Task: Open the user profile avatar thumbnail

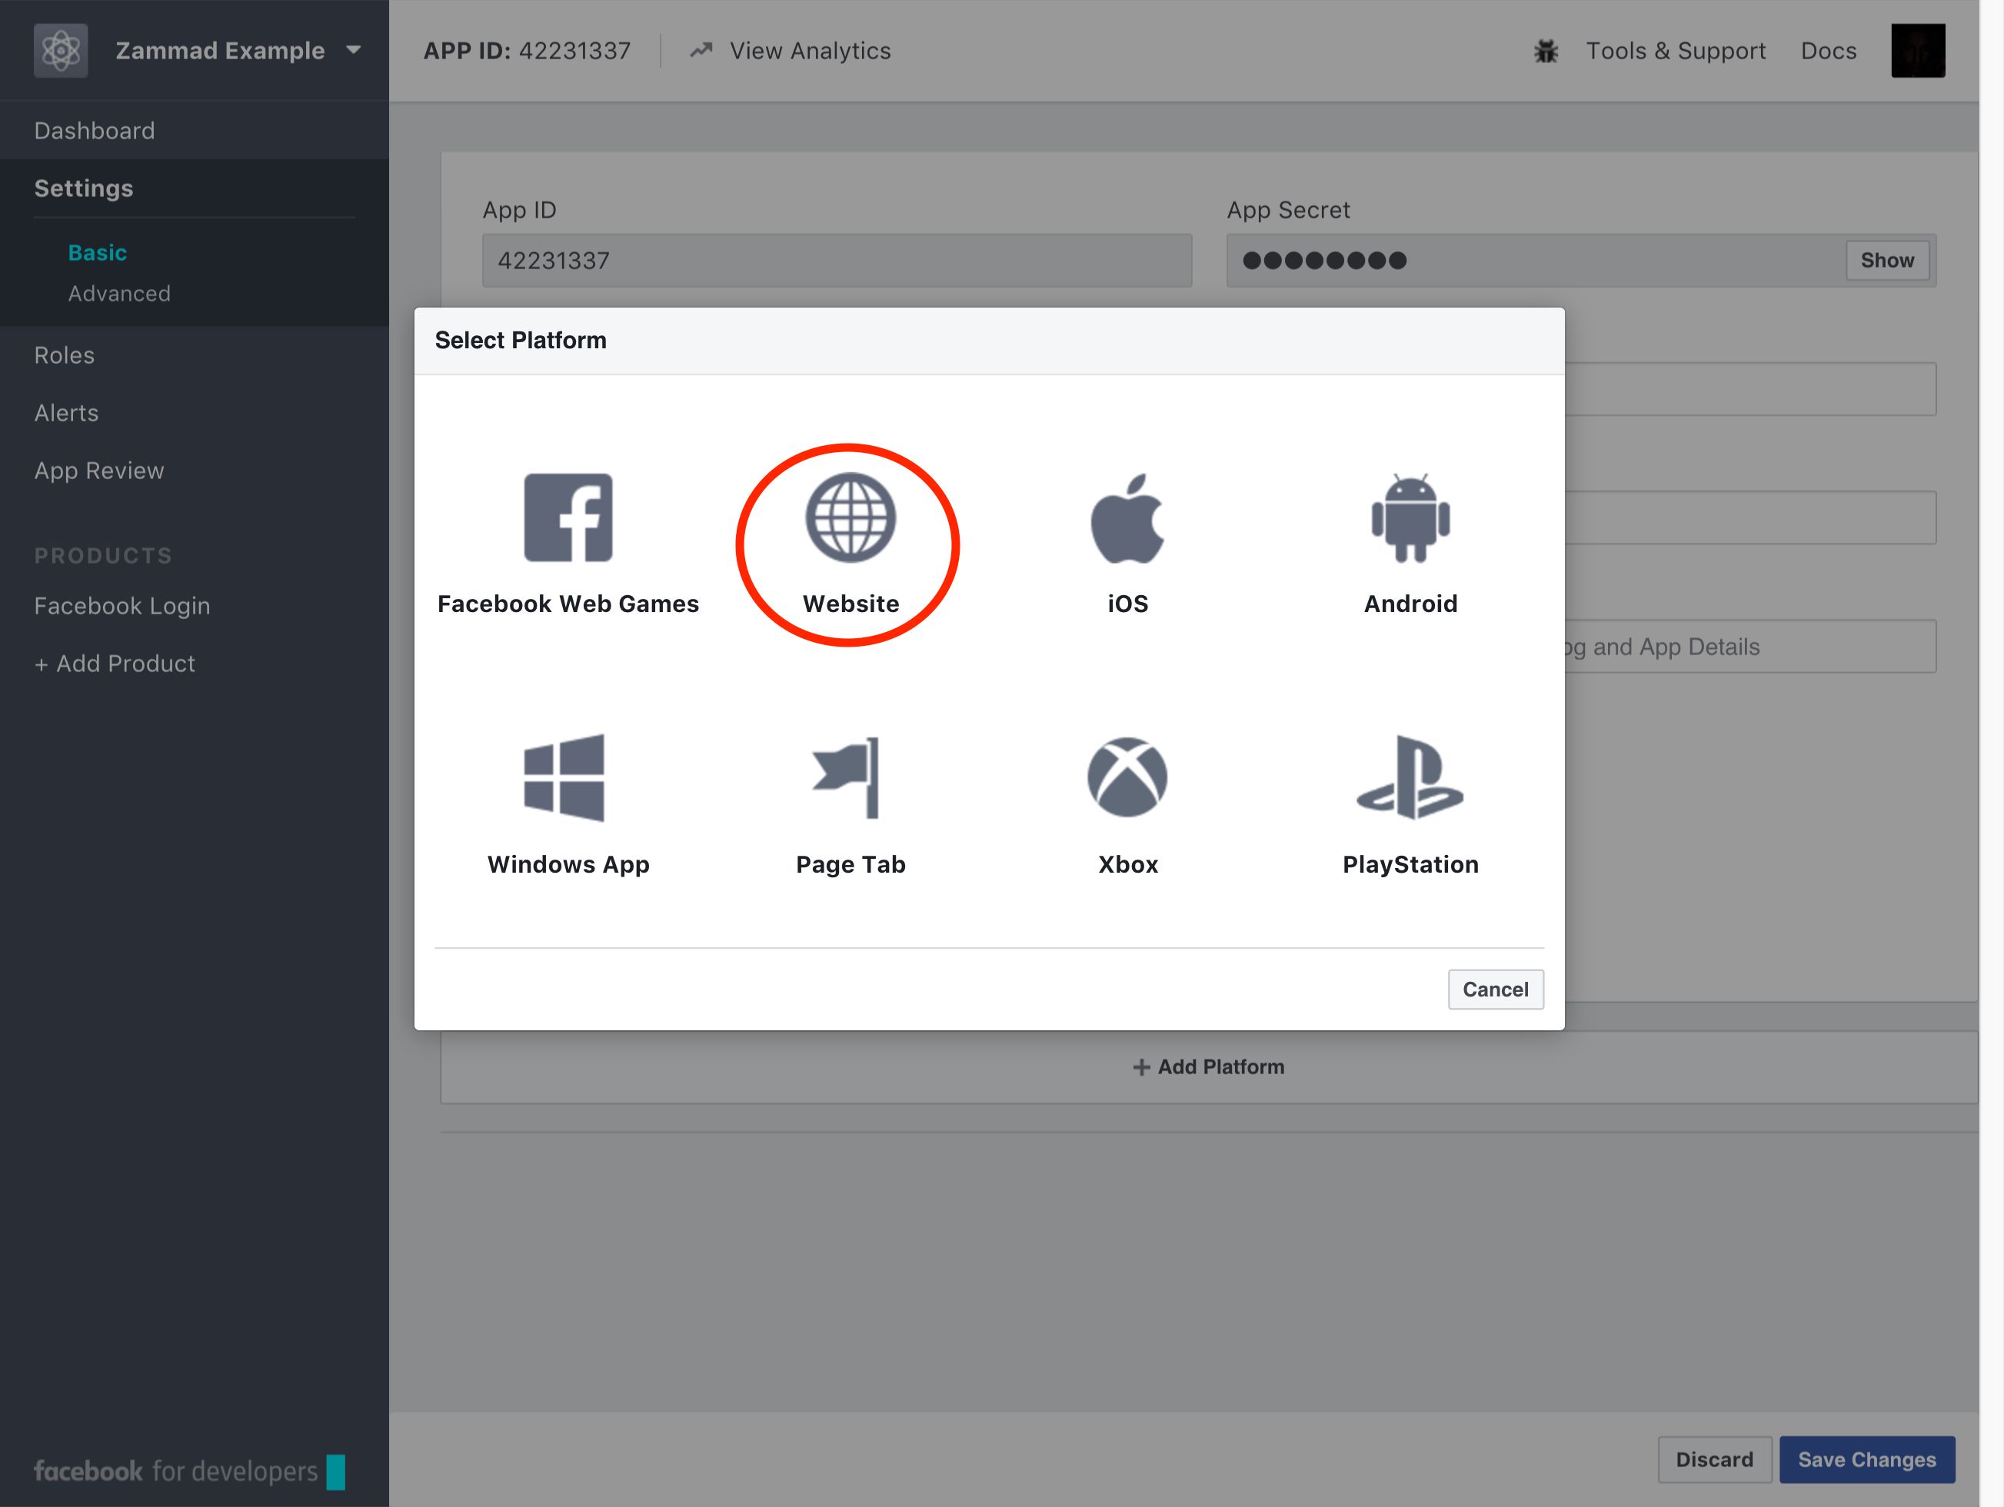Action: click(1918, 51)
